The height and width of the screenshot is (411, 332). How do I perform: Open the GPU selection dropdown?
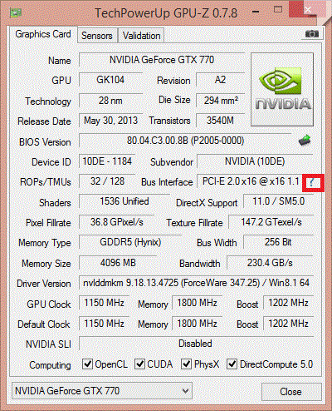tap(102, 391)
